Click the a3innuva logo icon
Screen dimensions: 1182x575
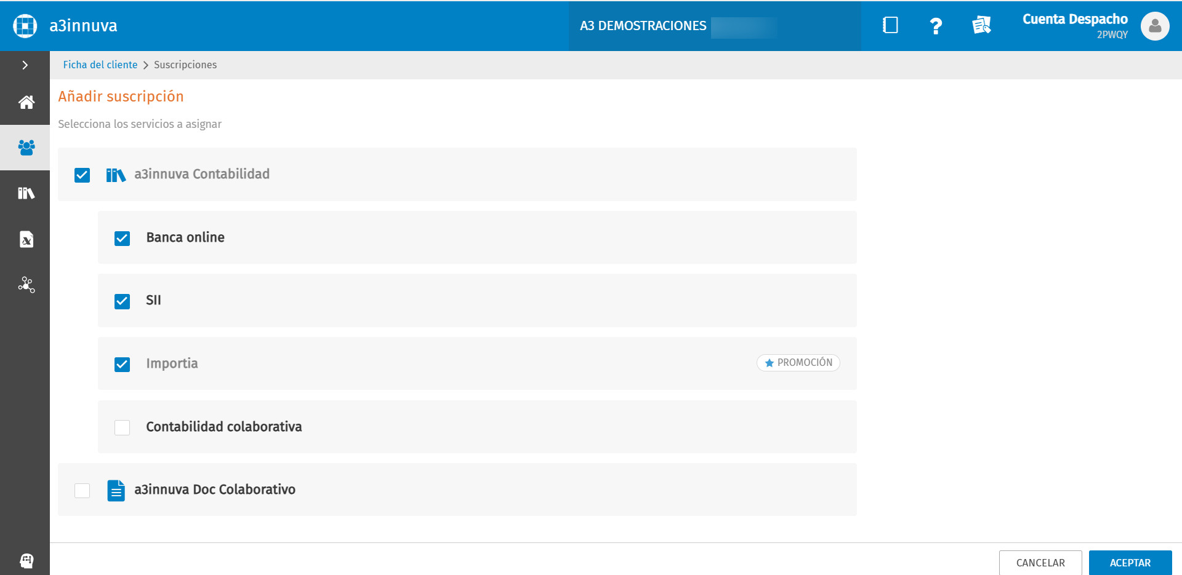pos(25,26)
